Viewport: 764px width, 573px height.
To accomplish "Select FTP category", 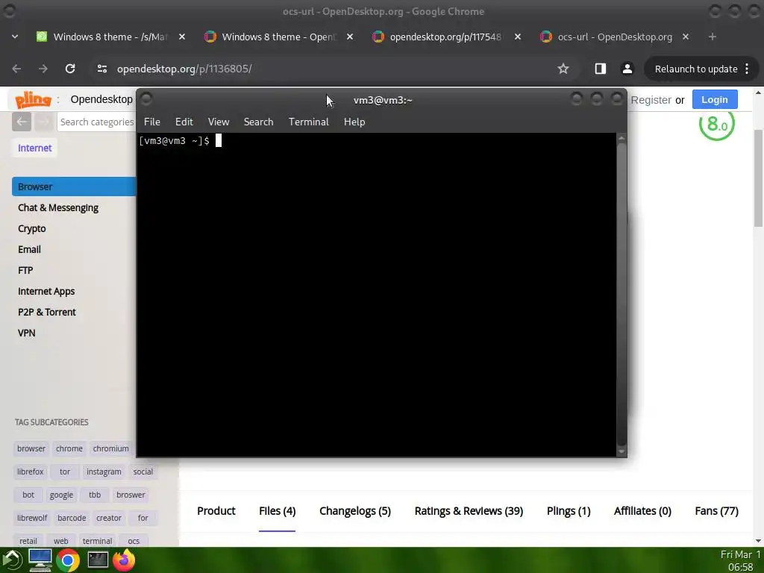I will [25, 270].
